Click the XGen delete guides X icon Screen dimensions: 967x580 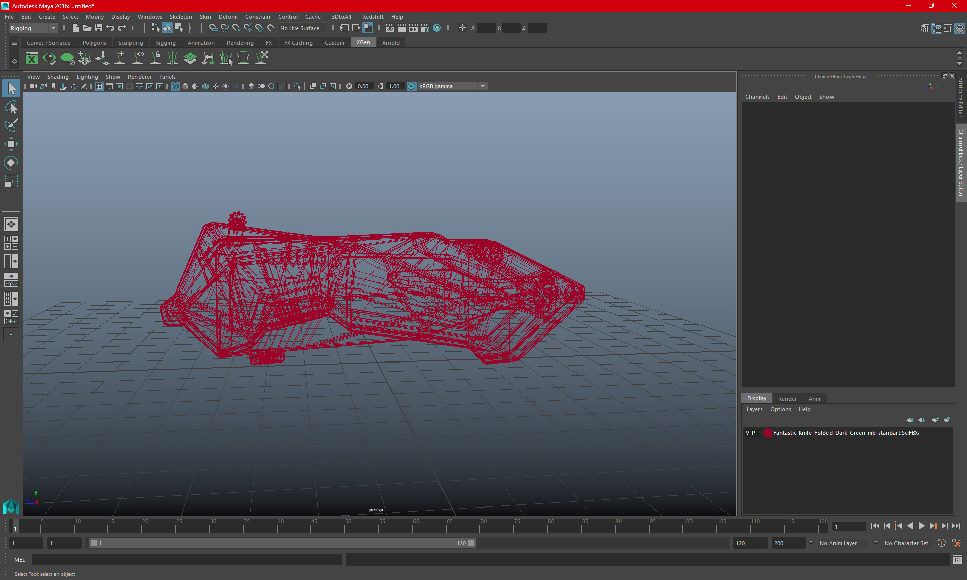[261, 59]
